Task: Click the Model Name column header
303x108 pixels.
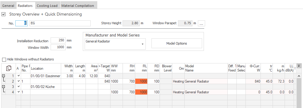Action: 206,68
